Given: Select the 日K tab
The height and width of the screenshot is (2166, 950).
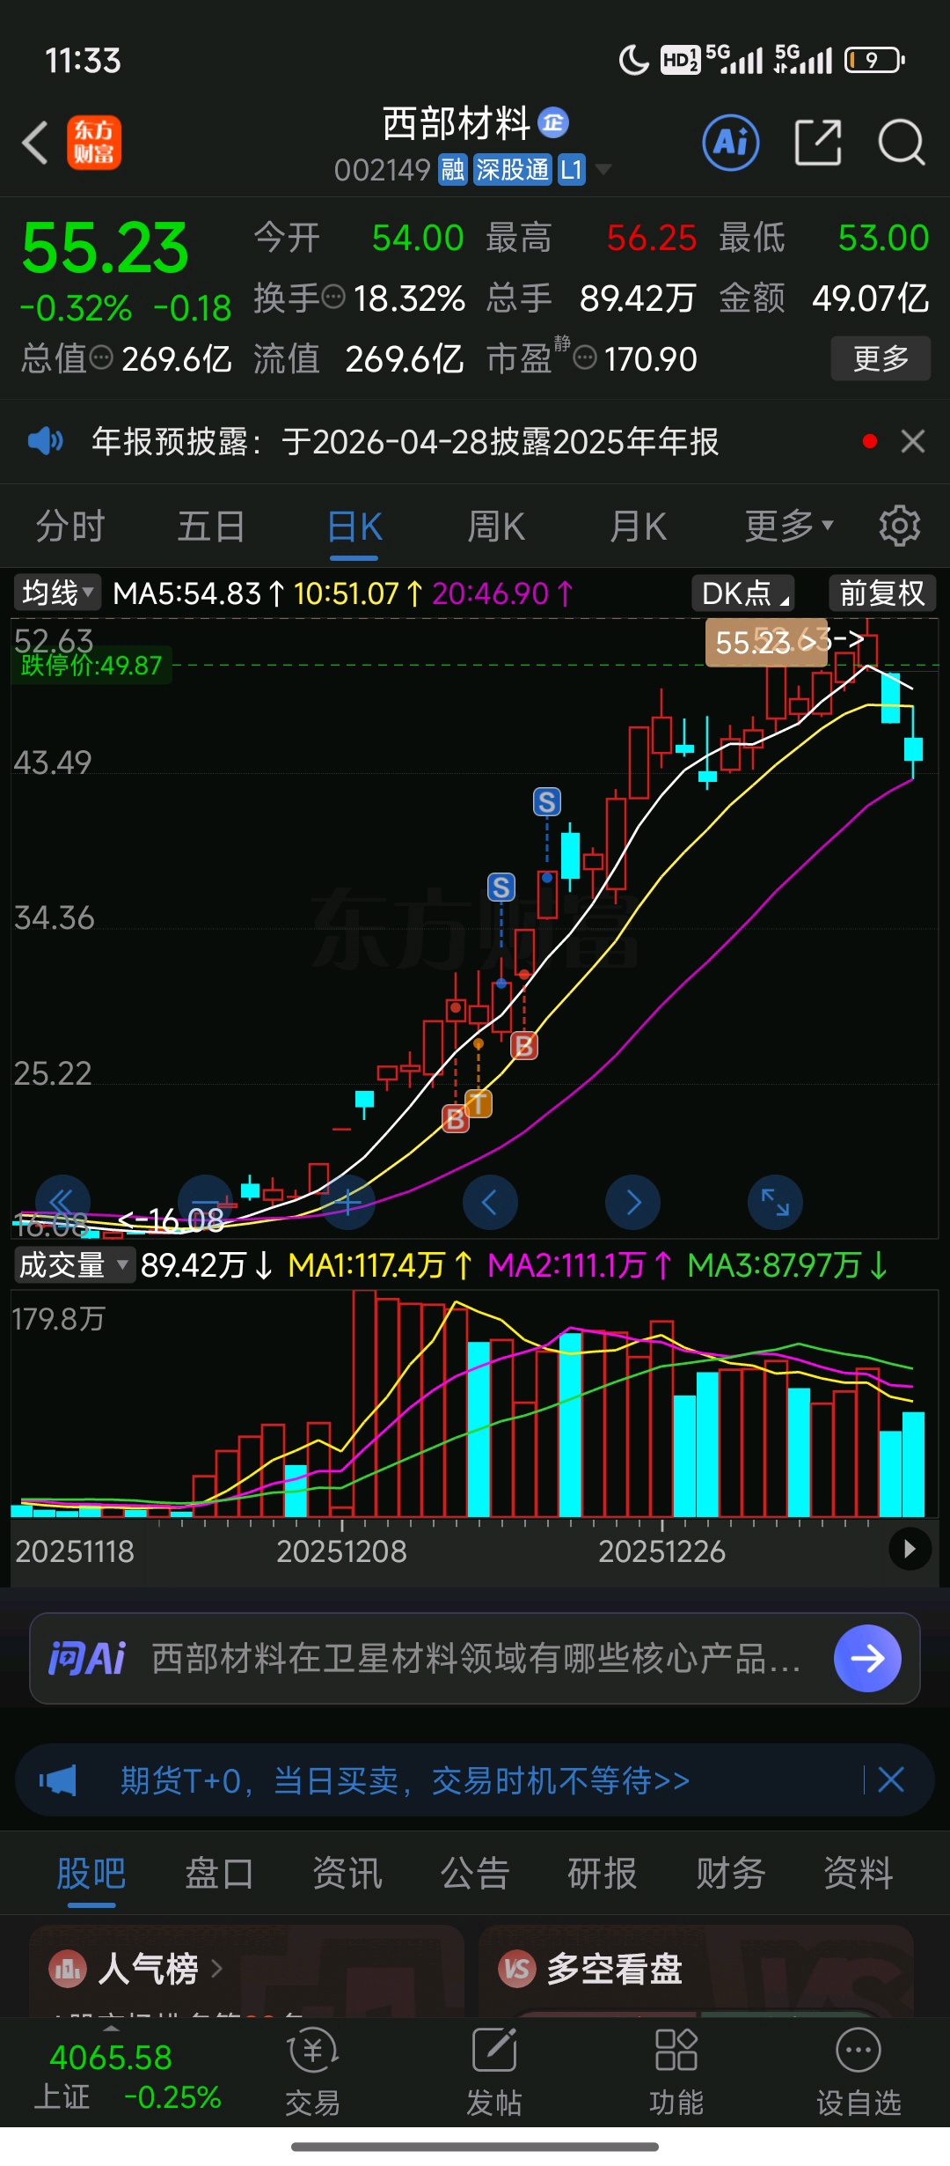Looking at the screenshot, I should [354, 527].
